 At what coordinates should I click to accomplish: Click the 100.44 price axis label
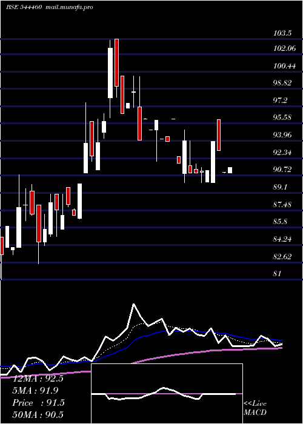pyautogui.click(x=285, y=66)
